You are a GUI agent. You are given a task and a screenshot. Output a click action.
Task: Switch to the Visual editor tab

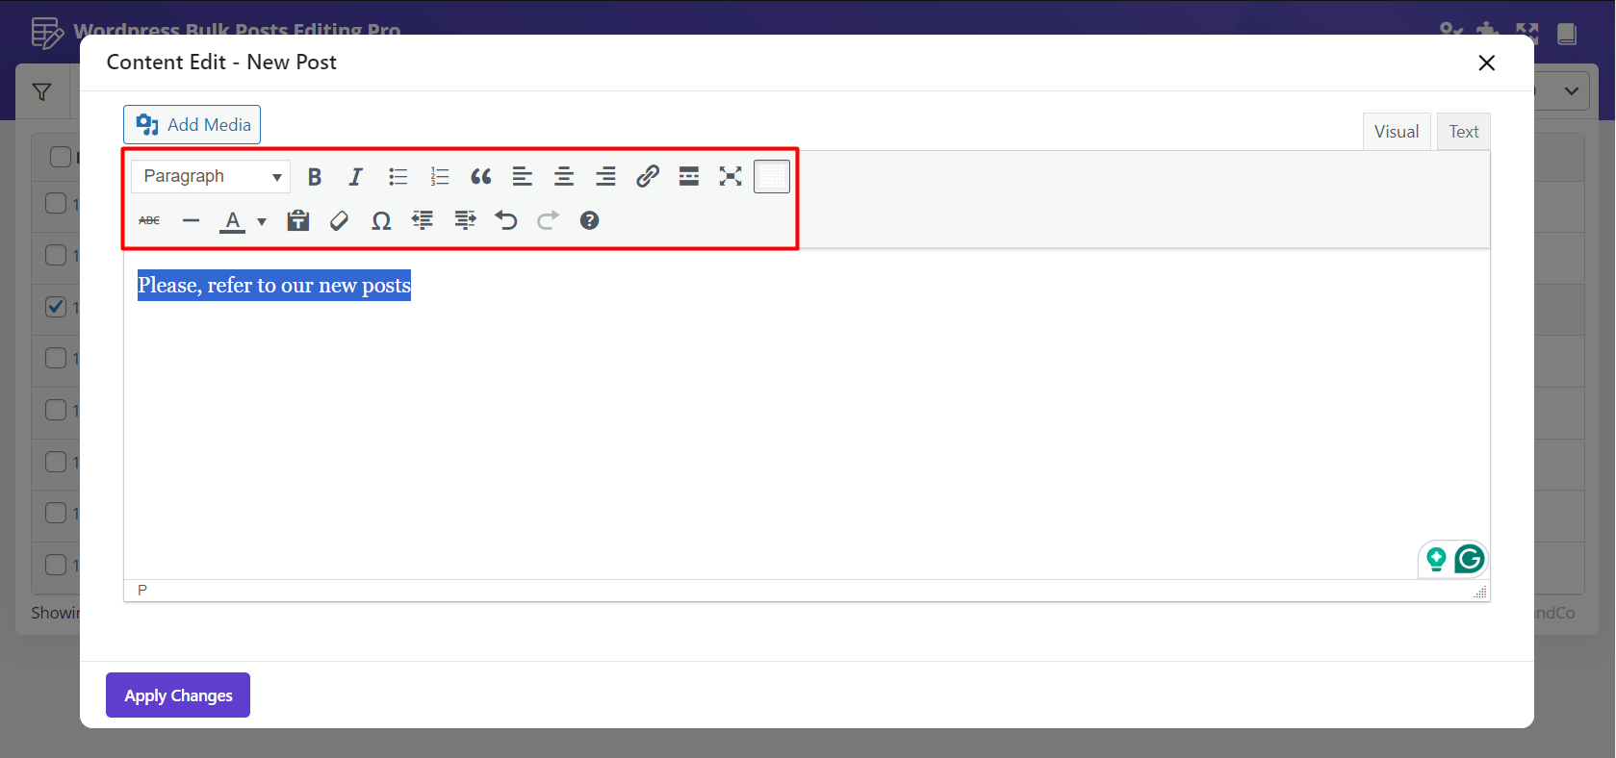tap(1396, 132)
